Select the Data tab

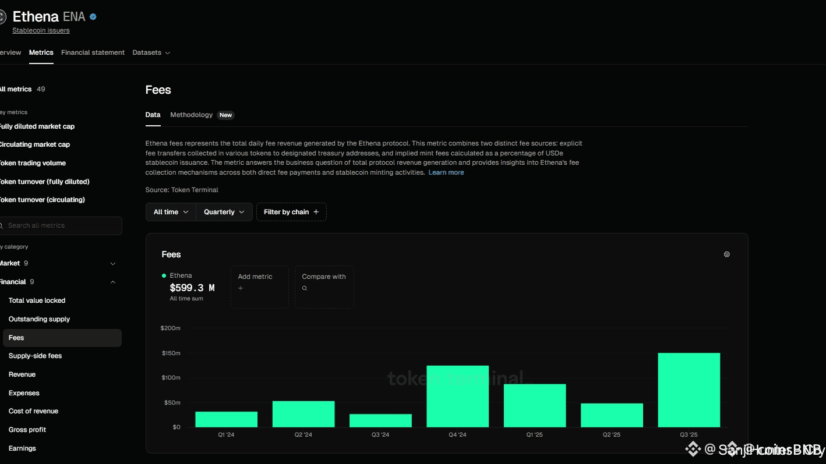point(153,115)
